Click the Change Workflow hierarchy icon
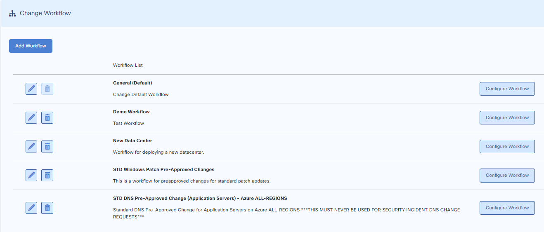Viewport: 544px width, 232px height. coord(12,13)
